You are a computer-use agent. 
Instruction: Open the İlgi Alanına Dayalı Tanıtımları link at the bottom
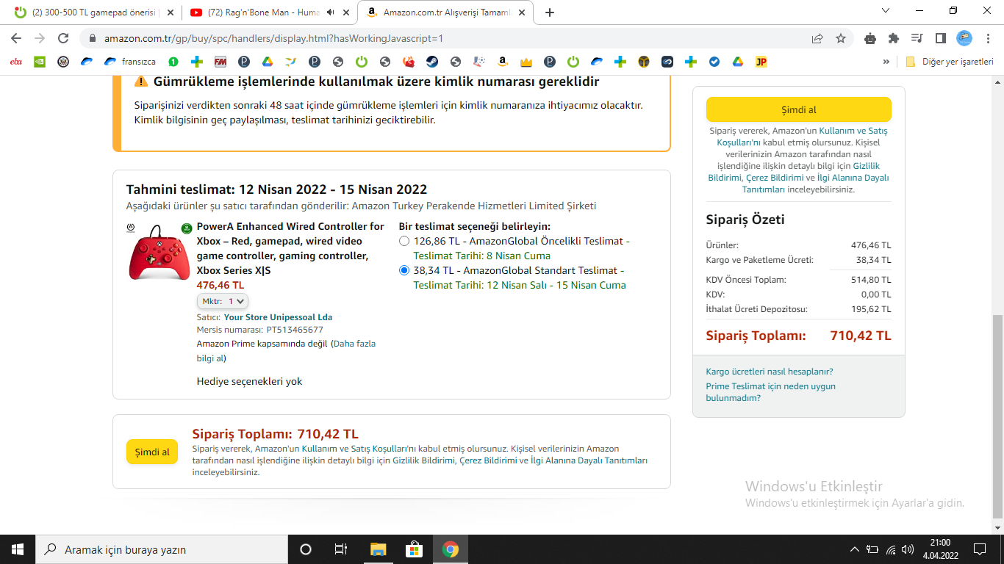pyautogui.click(x=589, y=460)
